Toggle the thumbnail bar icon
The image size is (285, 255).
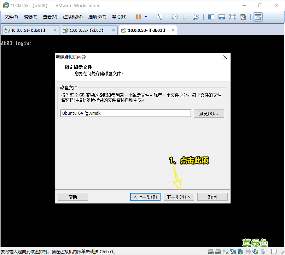(x=222, y=17)
